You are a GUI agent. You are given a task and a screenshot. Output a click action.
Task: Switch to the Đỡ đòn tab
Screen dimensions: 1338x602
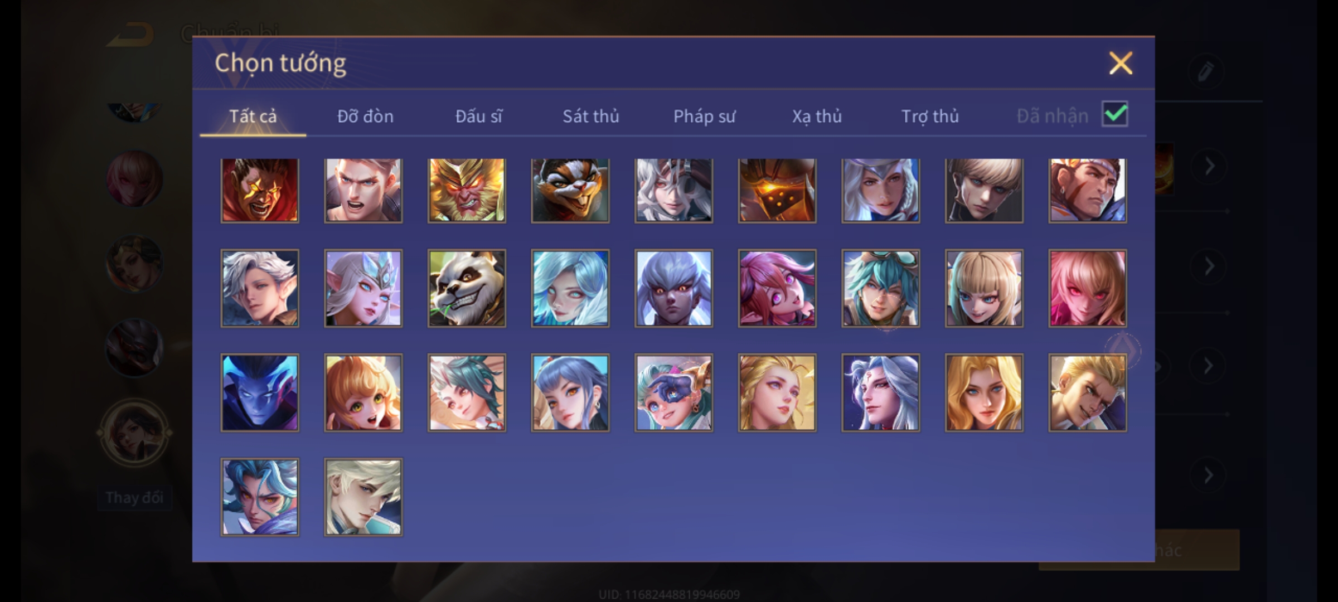[365, 116]
